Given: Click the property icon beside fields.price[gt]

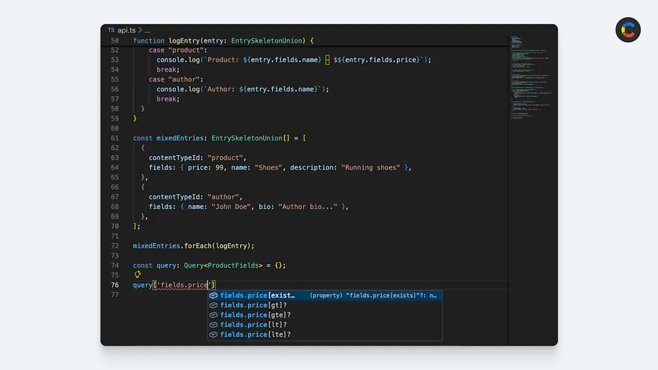Looking at the screenshot, I should tap(213, 305).
